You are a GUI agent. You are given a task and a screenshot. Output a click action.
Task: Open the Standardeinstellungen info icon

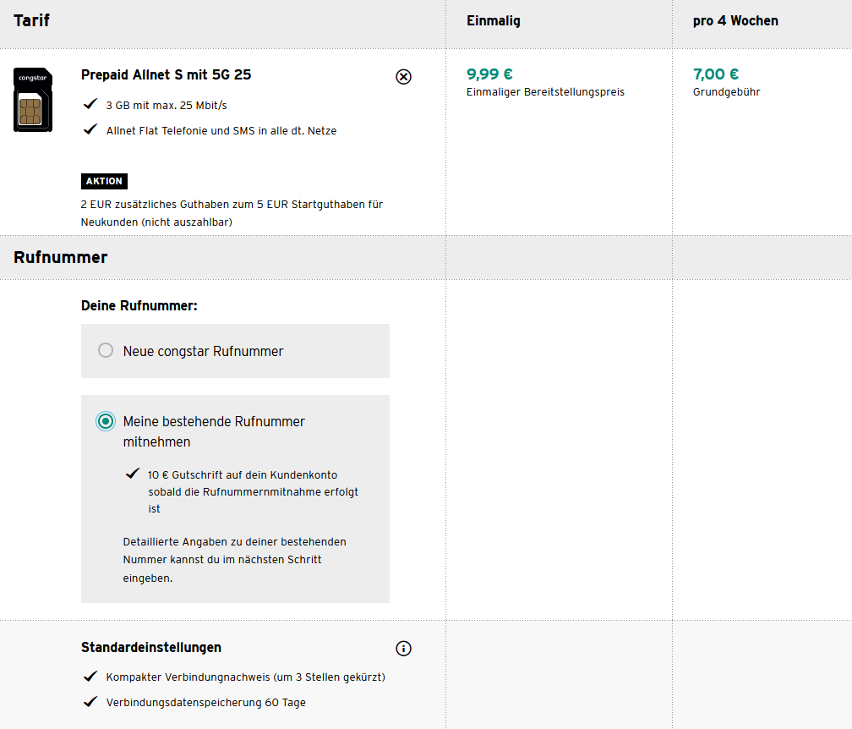point(403,649)
